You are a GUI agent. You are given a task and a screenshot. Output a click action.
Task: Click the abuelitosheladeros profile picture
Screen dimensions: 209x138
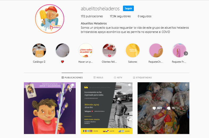pyautogui.click(x=50, y=19)
